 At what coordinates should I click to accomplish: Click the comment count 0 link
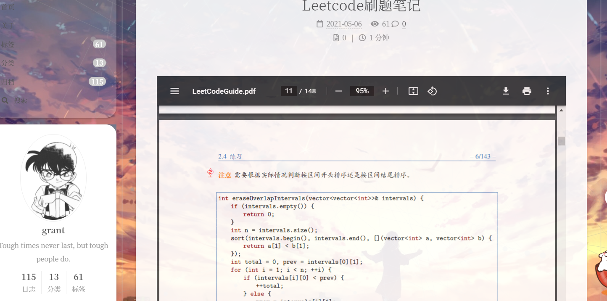click(404, 24)
